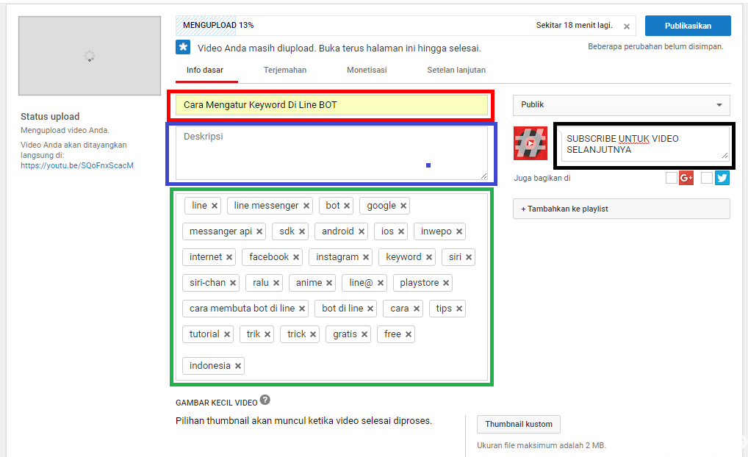The height and width of the screenshot is (457, 748).
Task: Delete the "messanger api" tag
Action: coord(259,231)
